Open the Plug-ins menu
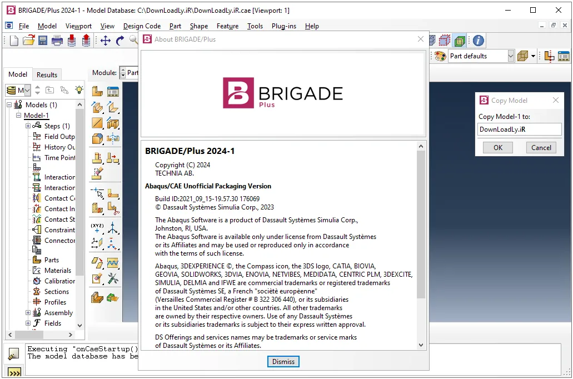Image resolution: width=573 pixels, height=379 pixels. [283, 26]
